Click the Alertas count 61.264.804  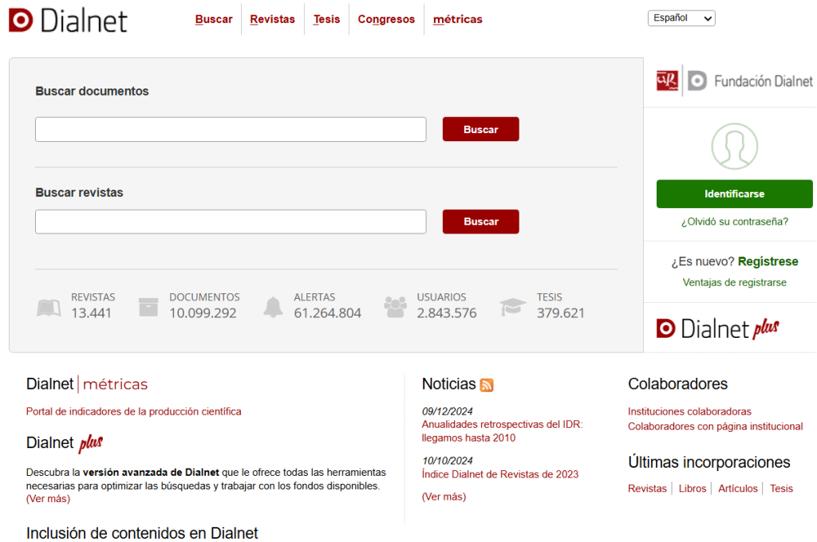(327, 313)
